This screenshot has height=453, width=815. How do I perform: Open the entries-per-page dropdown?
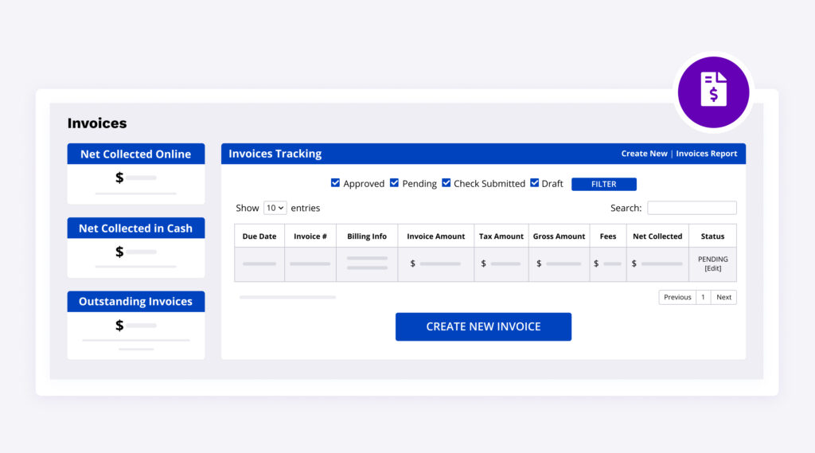tap(275, 208)
